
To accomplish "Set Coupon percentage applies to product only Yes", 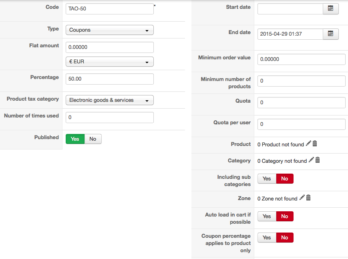I will point(267,238).
